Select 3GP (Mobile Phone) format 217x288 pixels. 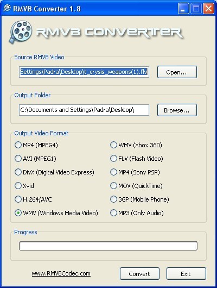113,199
